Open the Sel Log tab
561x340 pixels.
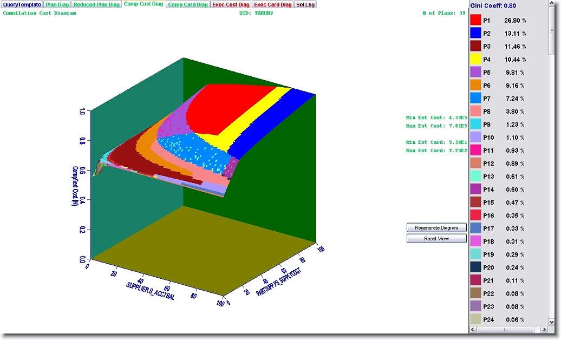click(305, 4)
